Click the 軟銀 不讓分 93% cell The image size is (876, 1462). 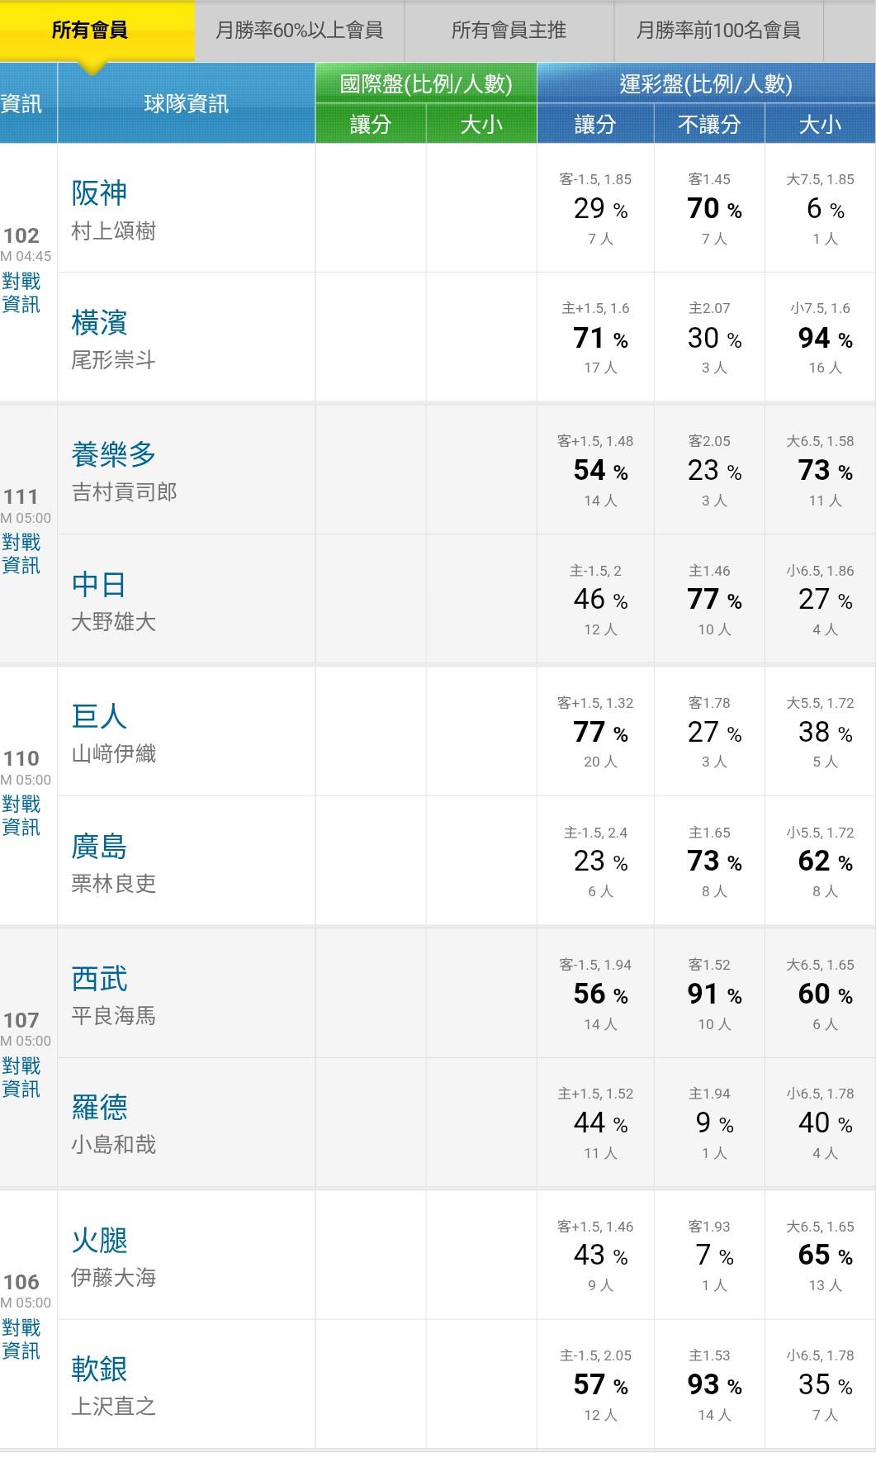pos(710,1384)
